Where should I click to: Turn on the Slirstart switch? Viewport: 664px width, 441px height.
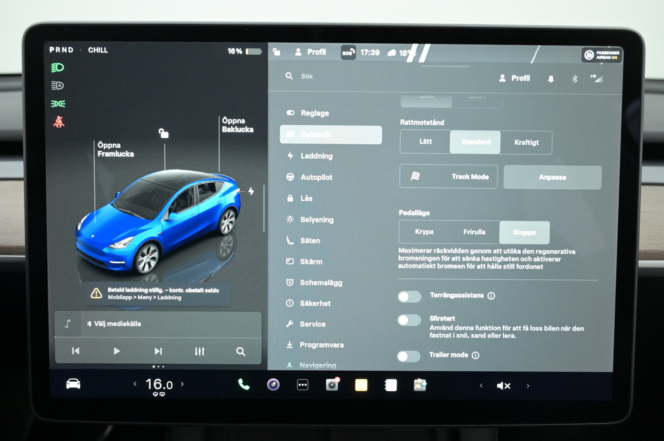tap(409, 320)
